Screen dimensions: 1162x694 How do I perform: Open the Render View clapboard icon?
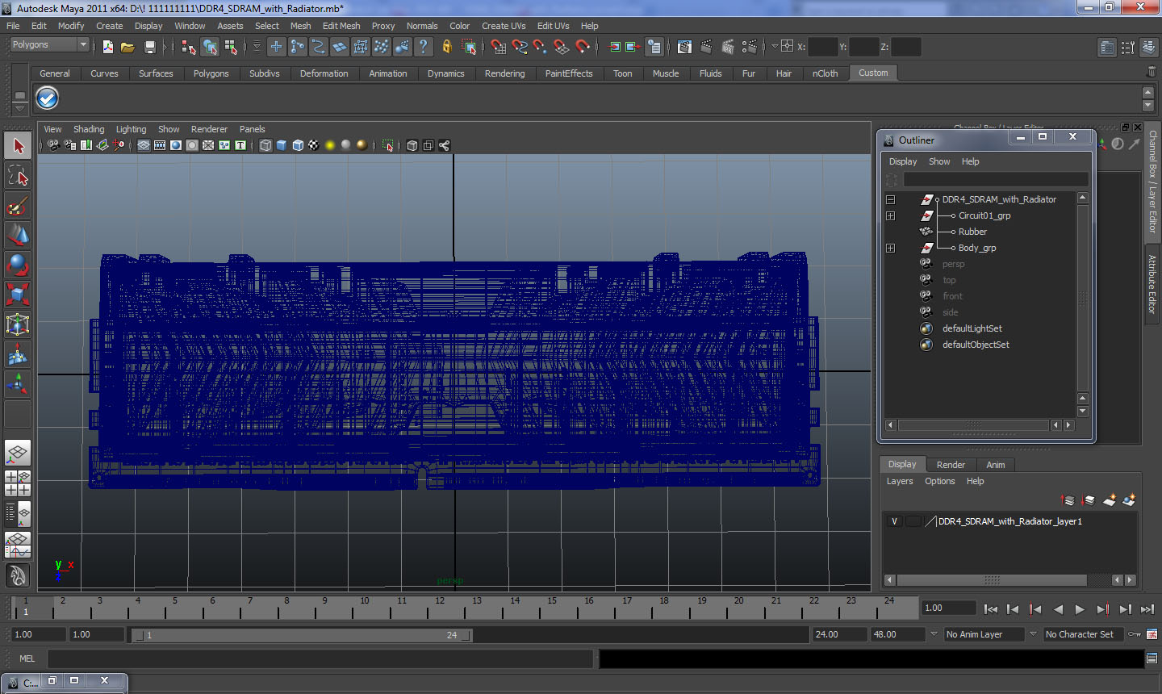[x=684, y=47]
